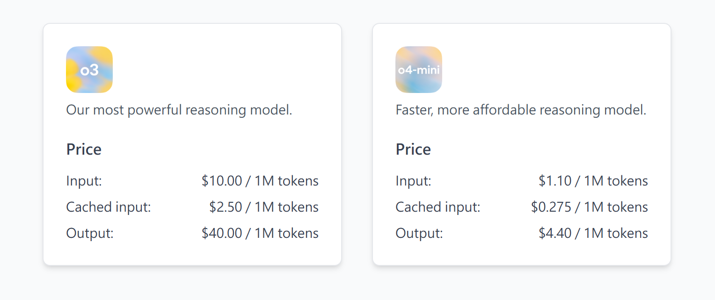Click the o3 model icon
Screen dimensions: 715x300
(x=89, y=70)
